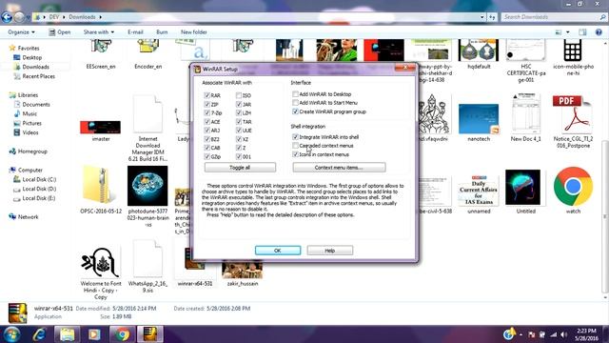Open File Explorer taskbar icon
Image resolution: width=609 pixels, height=343 pixels.
point(67,334)
